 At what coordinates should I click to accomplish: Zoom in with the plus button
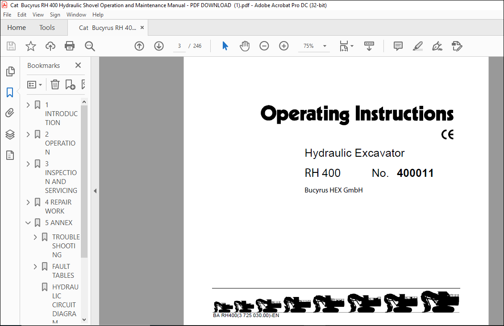tap(284, 46)
